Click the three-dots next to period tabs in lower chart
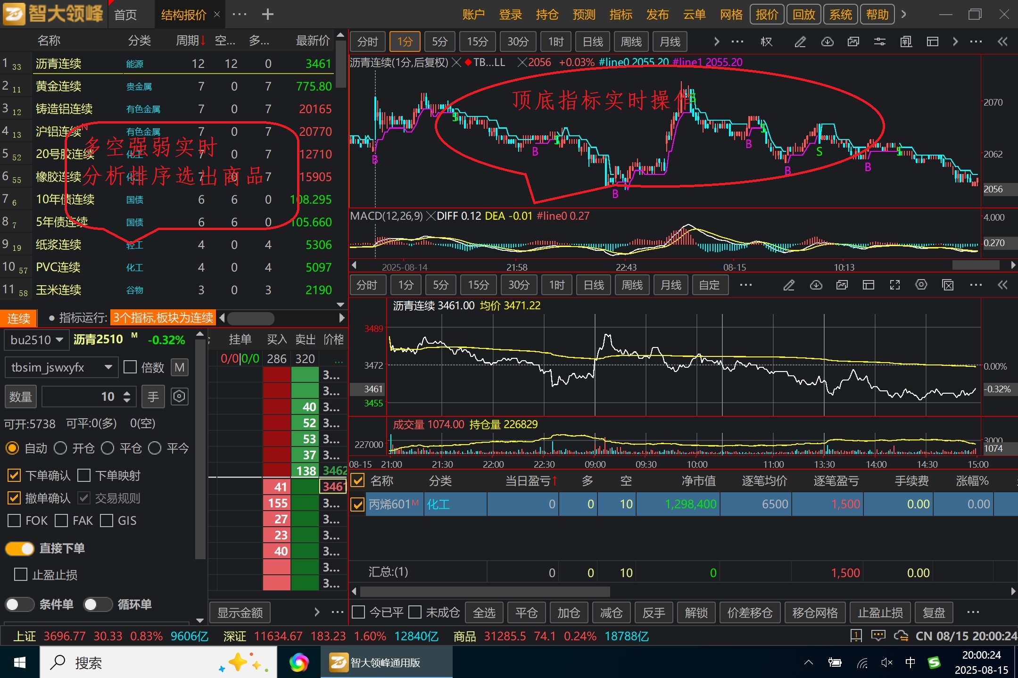 tap(746, 285)
